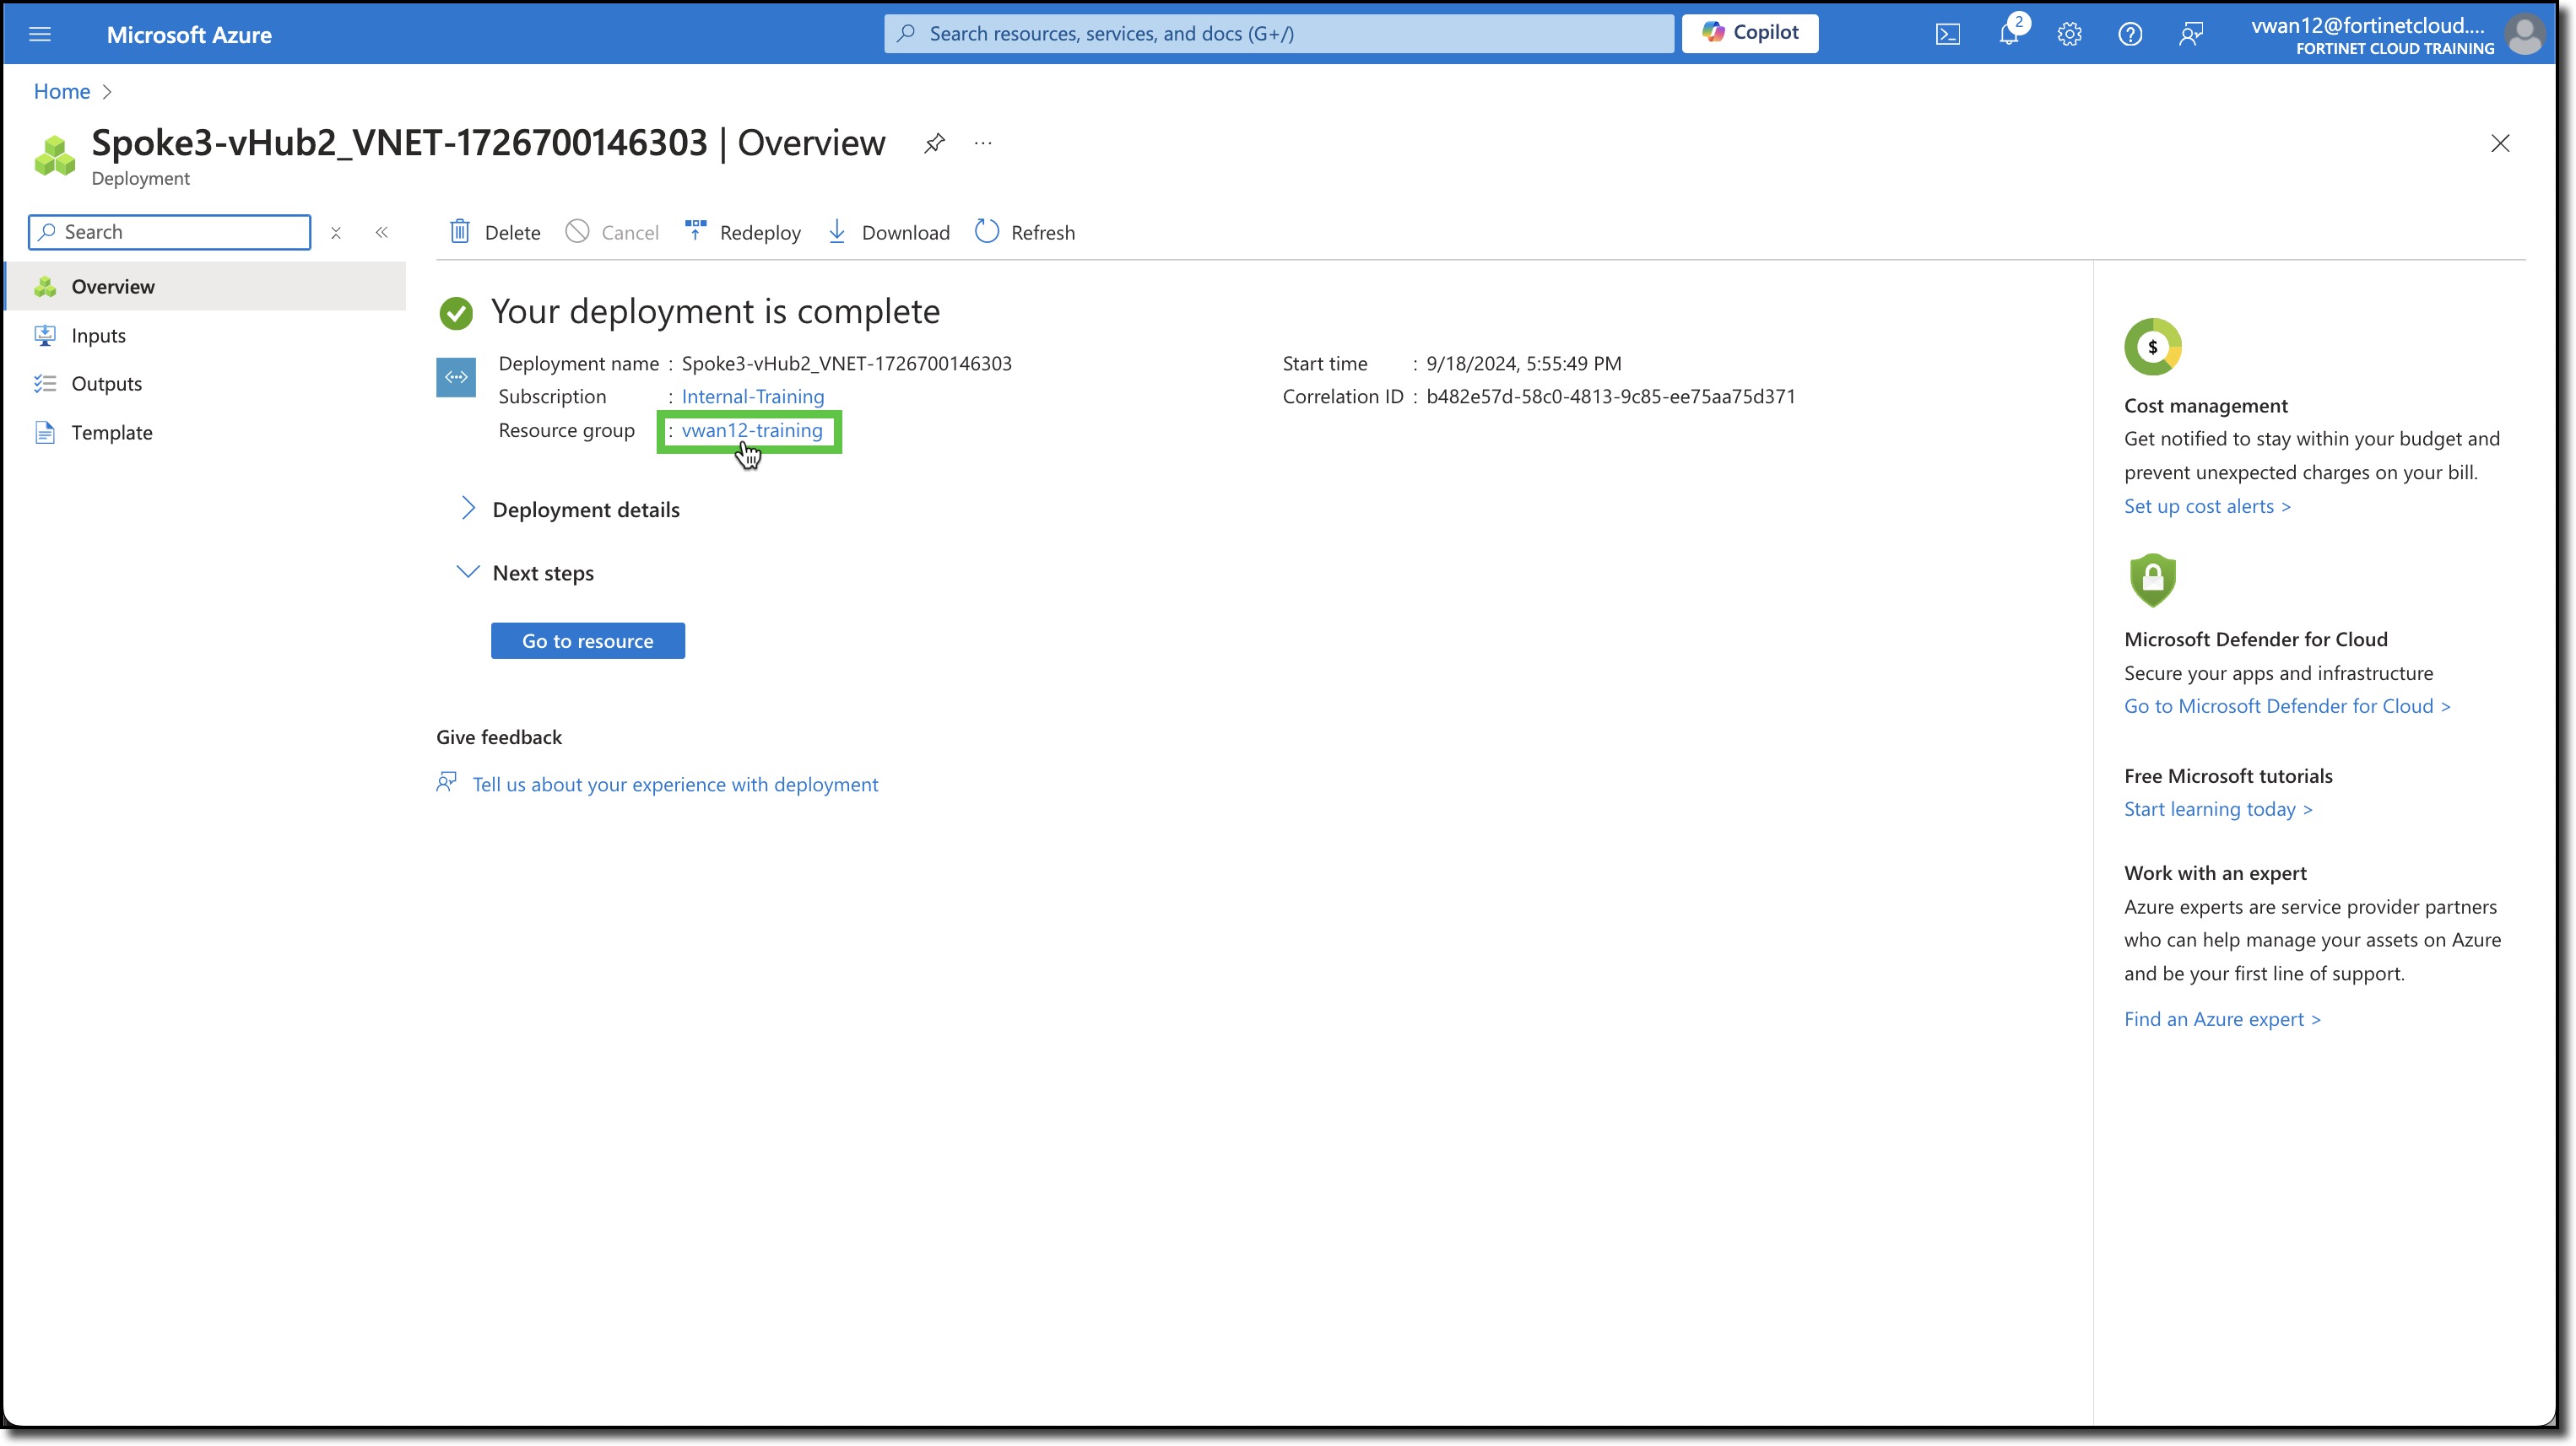2576x1446 pixels.
Task: Expand Deployment details section
Action: click(569, 510)
